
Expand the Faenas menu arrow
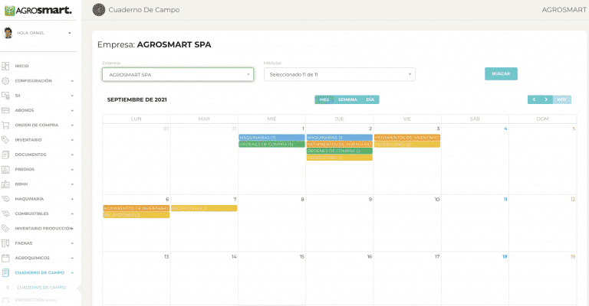[72, 243]
